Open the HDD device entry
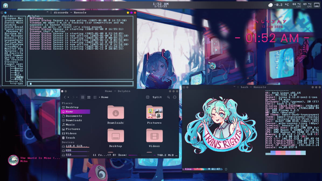This screenshot has height=181, width=322. (69, 151)
